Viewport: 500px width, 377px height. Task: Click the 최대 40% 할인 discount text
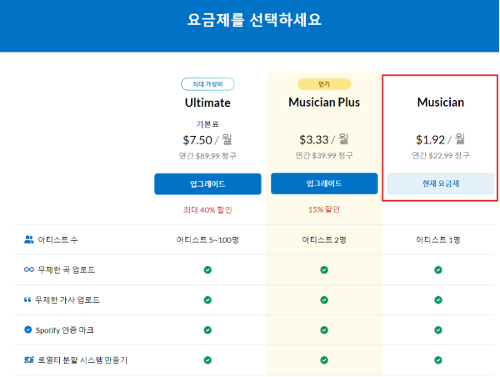tap(207, 209)
